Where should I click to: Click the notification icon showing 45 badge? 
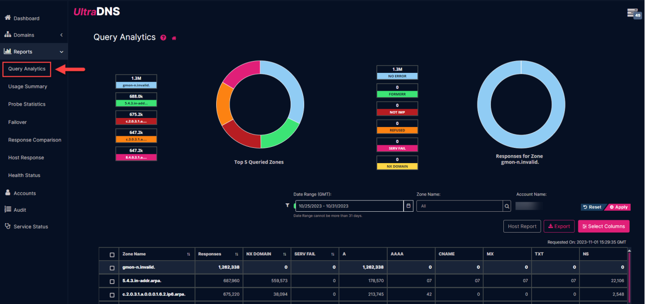tap(634, 13)
